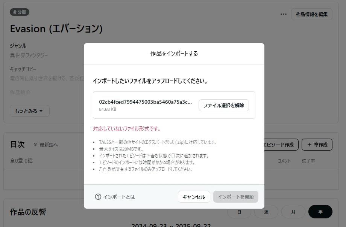This screenshot has width=346, height=227.
Task: Expand the もっとみる dropdown
Action: click(30, 111)
